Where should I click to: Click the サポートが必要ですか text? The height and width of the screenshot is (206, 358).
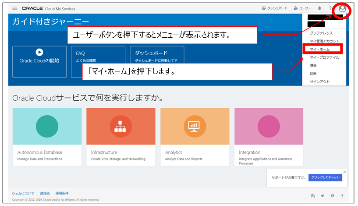(289, 178)
